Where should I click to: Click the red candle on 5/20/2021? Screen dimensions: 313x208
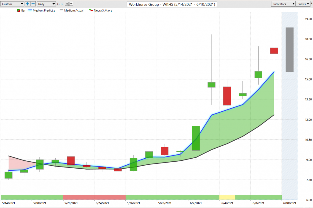71,161
